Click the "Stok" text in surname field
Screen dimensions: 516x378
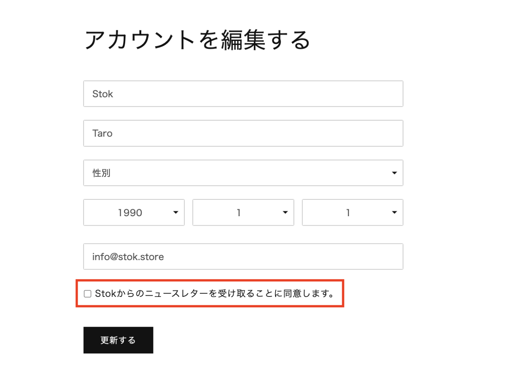[103, 94]
